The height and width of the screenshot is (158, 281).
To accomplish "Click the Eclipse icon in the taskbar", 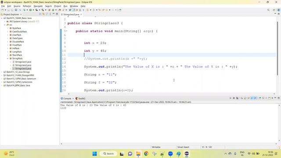I will point(187,154).
